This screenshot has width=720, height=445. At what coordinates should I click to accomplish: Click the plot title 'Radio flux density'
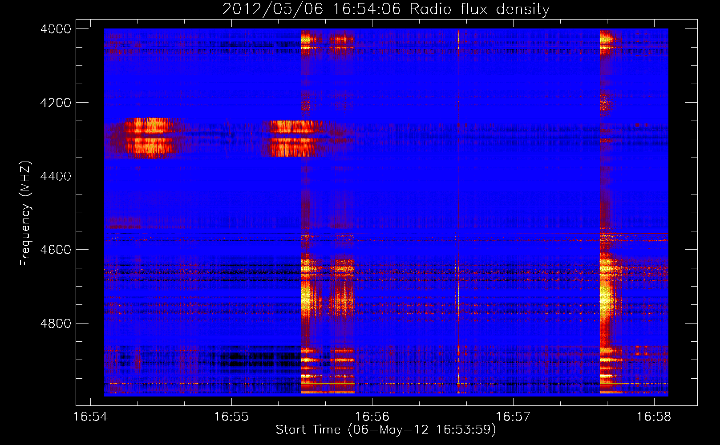(x=479, y=9)
